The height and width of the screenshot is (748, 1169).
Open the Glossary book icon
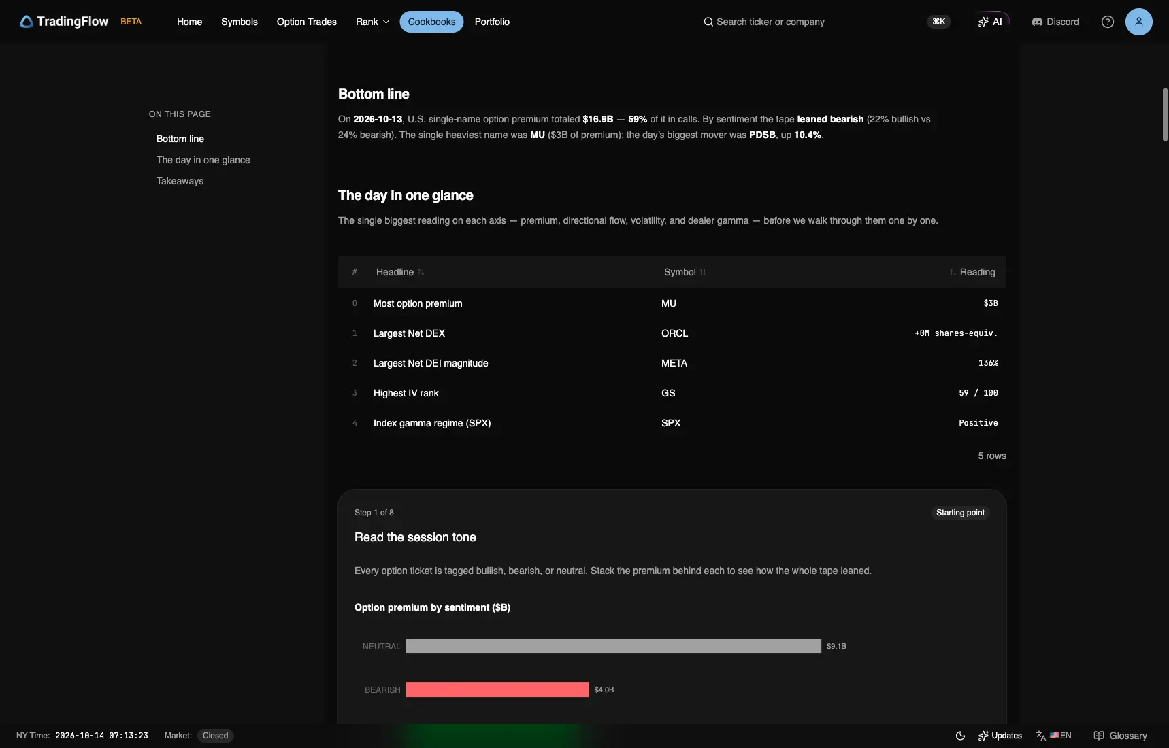coord(1098,736)
